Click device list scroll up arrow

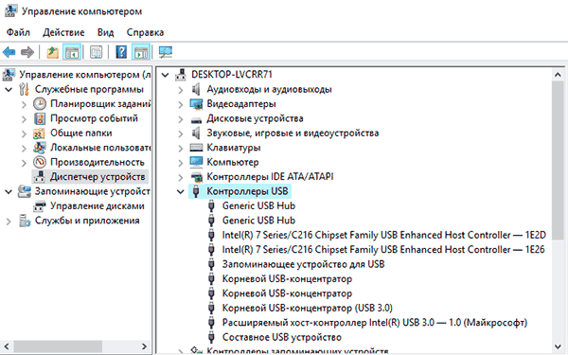click(558, 75)
